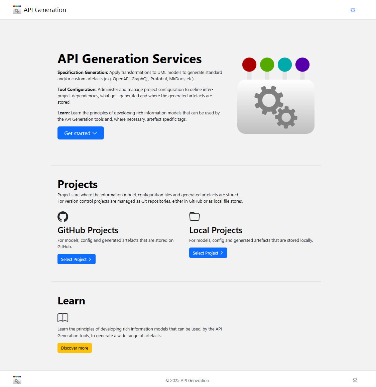376x387 pixels.
Task: Click the API Generation logo in footer
Action: (17, 380)
